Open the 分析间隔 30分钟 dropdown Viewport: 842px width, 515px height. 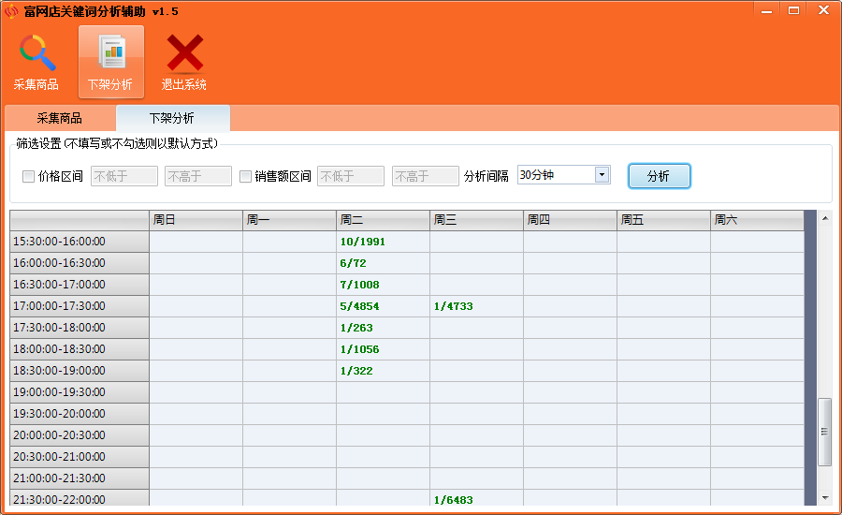(x=602, y=175)
